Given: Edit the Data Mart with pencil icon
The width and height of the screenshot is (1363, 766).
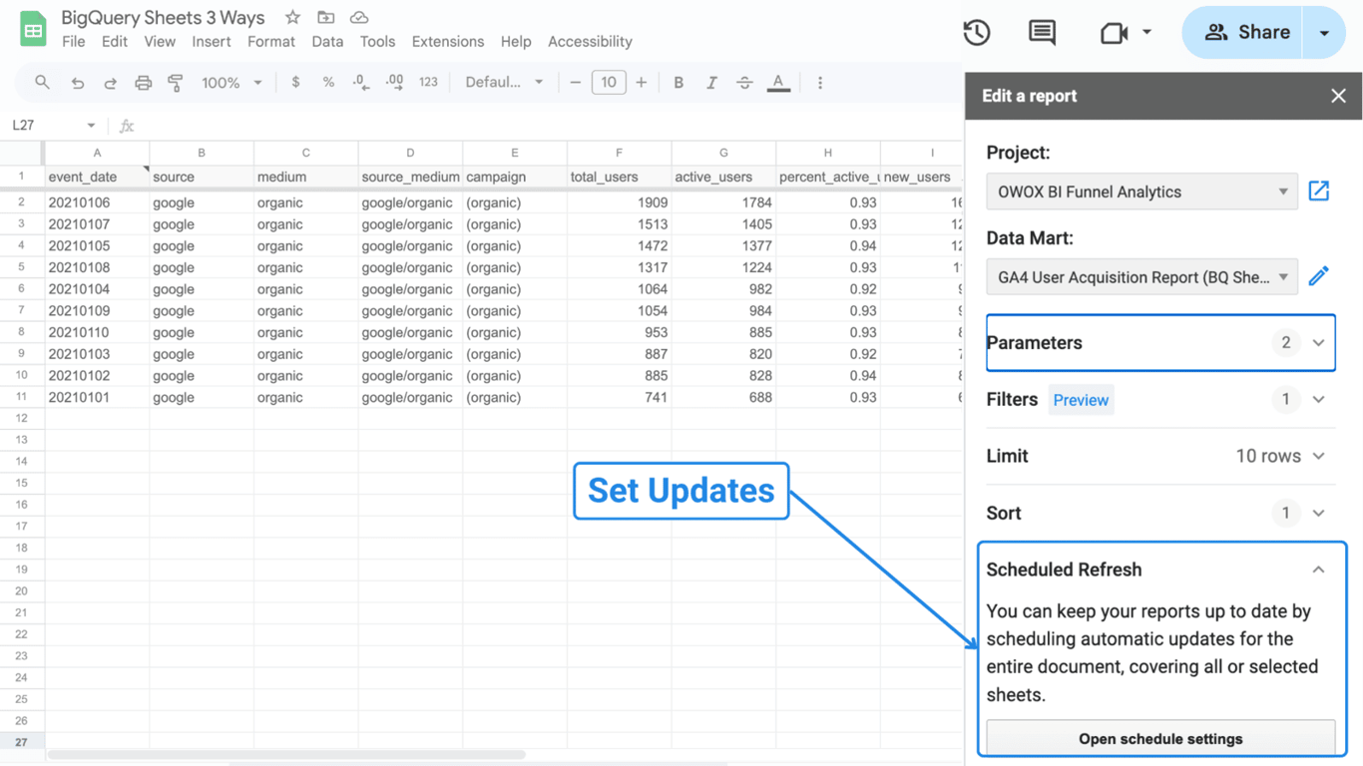Looking at the screenshot, I should click(x=1319, y=276).
